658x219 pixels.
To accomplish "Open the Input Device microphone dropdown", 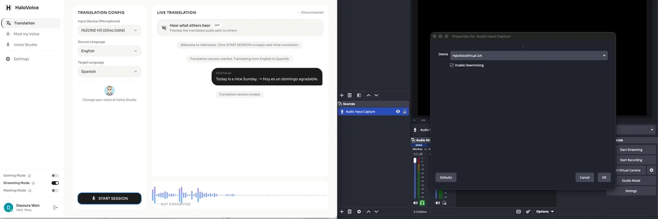I will (x=109, y=30).
